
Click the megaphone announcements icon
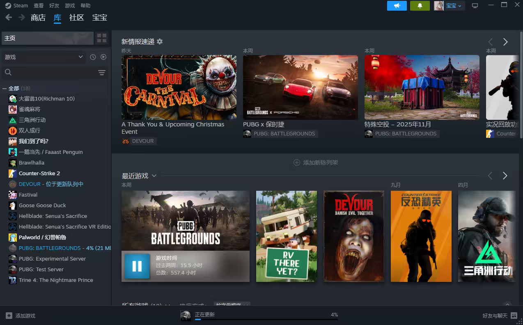[397, 6]
